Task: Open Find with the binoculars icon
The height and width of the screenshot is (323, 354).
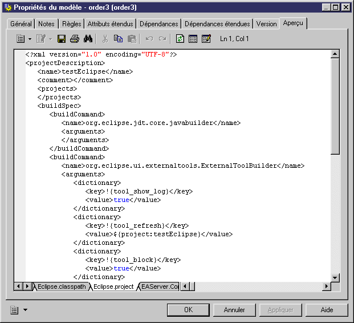Action: click(x=88, y=39)
